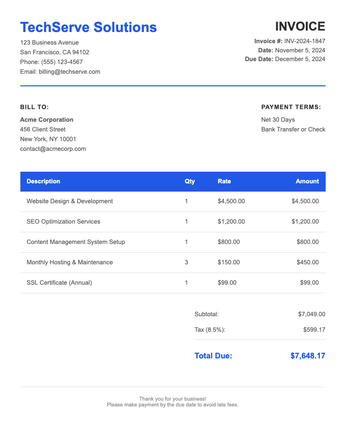Image resolution: width=346 pixels, height=421 pixels.
Task: Click the Acme Corporation client name
Action: pyautogui.click(x=47, y=120)
